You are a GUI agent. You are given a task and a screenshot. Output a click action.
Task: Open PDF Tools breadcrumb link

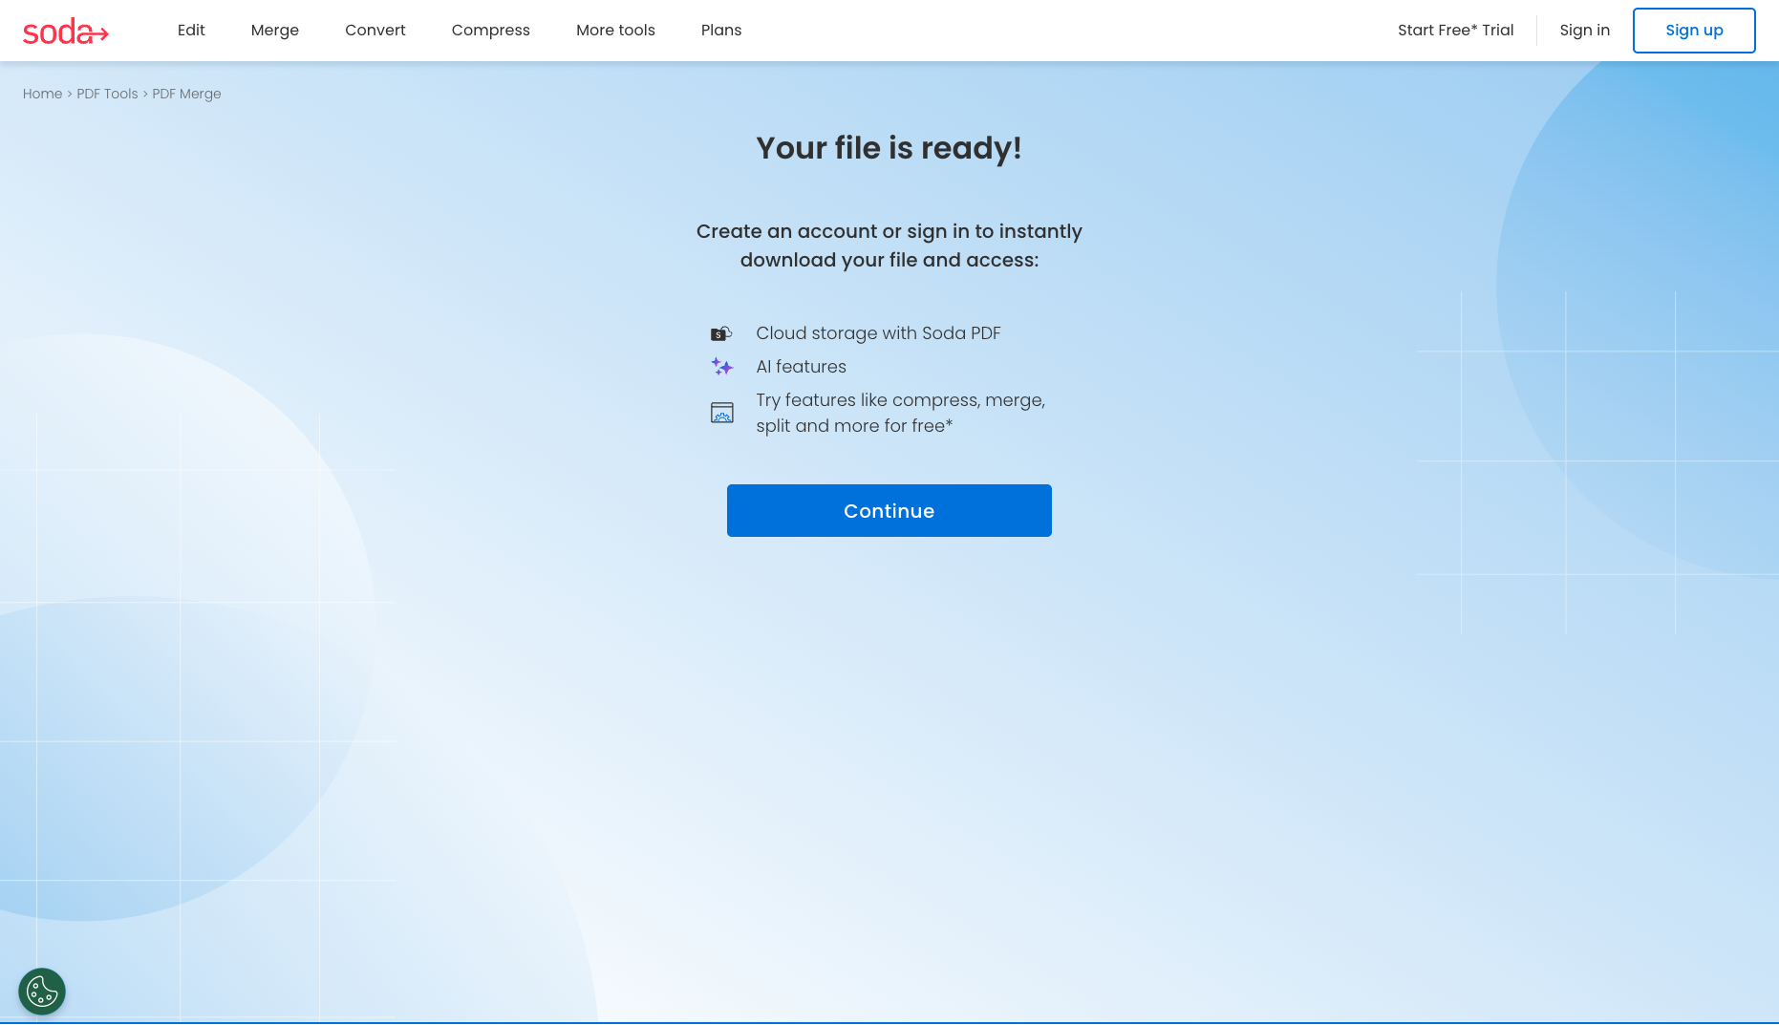[x=107, y=94]
